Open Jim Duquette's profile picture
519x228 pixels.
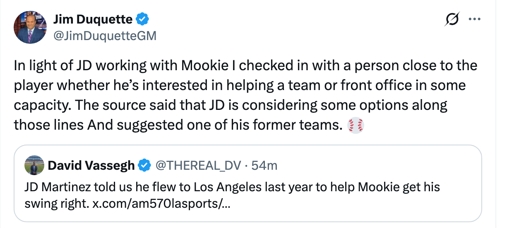coord(30,28)
